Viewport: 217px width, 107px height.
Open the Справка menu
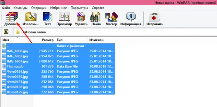click(98, 8)
